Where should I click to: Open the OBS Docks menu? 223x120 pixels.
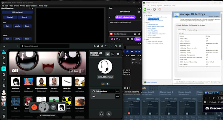16,6
